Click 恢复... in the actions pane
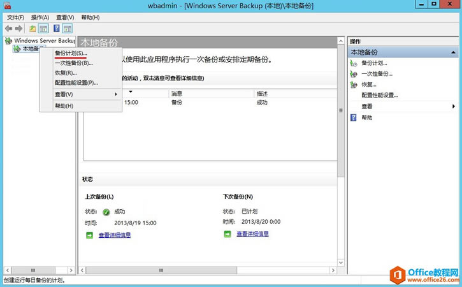This screenshot has width=462, height=287. pyautogui.click(x=369, y=85)
